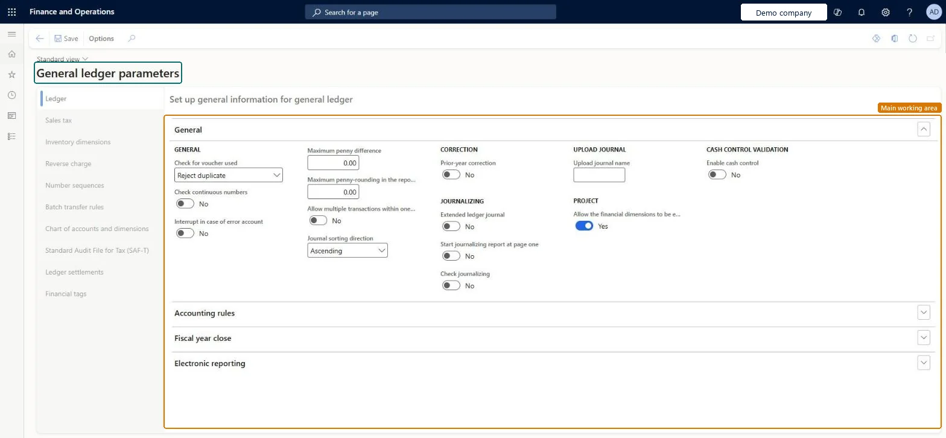Image resolution: width=946 pixels, height=438 pixels.
Task: Open Recent clock icon in sidebar
Action: click(x=11, y=95)
